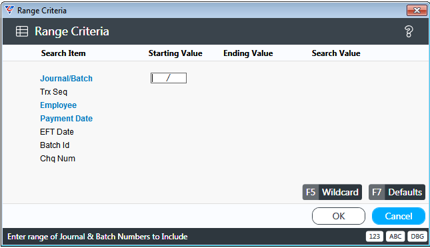430x248 pixels.
Task: Toggle the DBG status indicator
Action: coord(417,237)
